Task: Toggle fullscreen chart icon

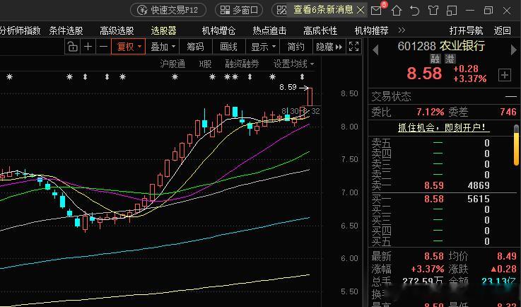Action: pyautogui.click(x=354, y=46)
